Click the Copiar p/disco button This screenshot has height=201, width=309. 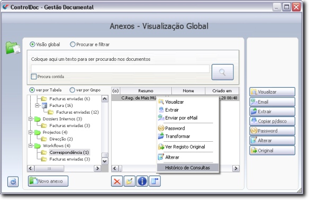(272, 121)
